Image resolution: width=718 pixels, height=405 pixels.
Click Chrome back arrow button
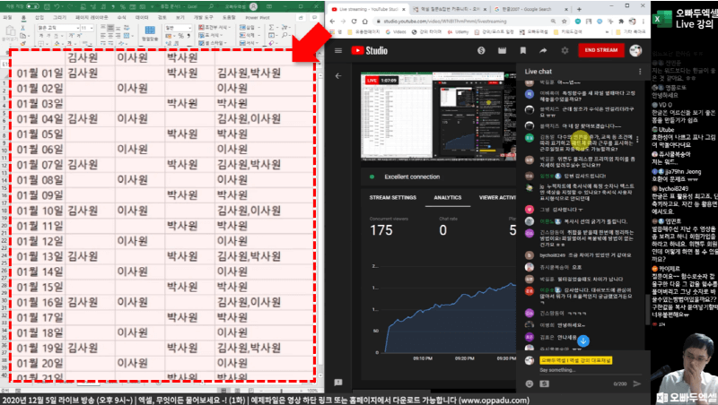click(332, 22)
